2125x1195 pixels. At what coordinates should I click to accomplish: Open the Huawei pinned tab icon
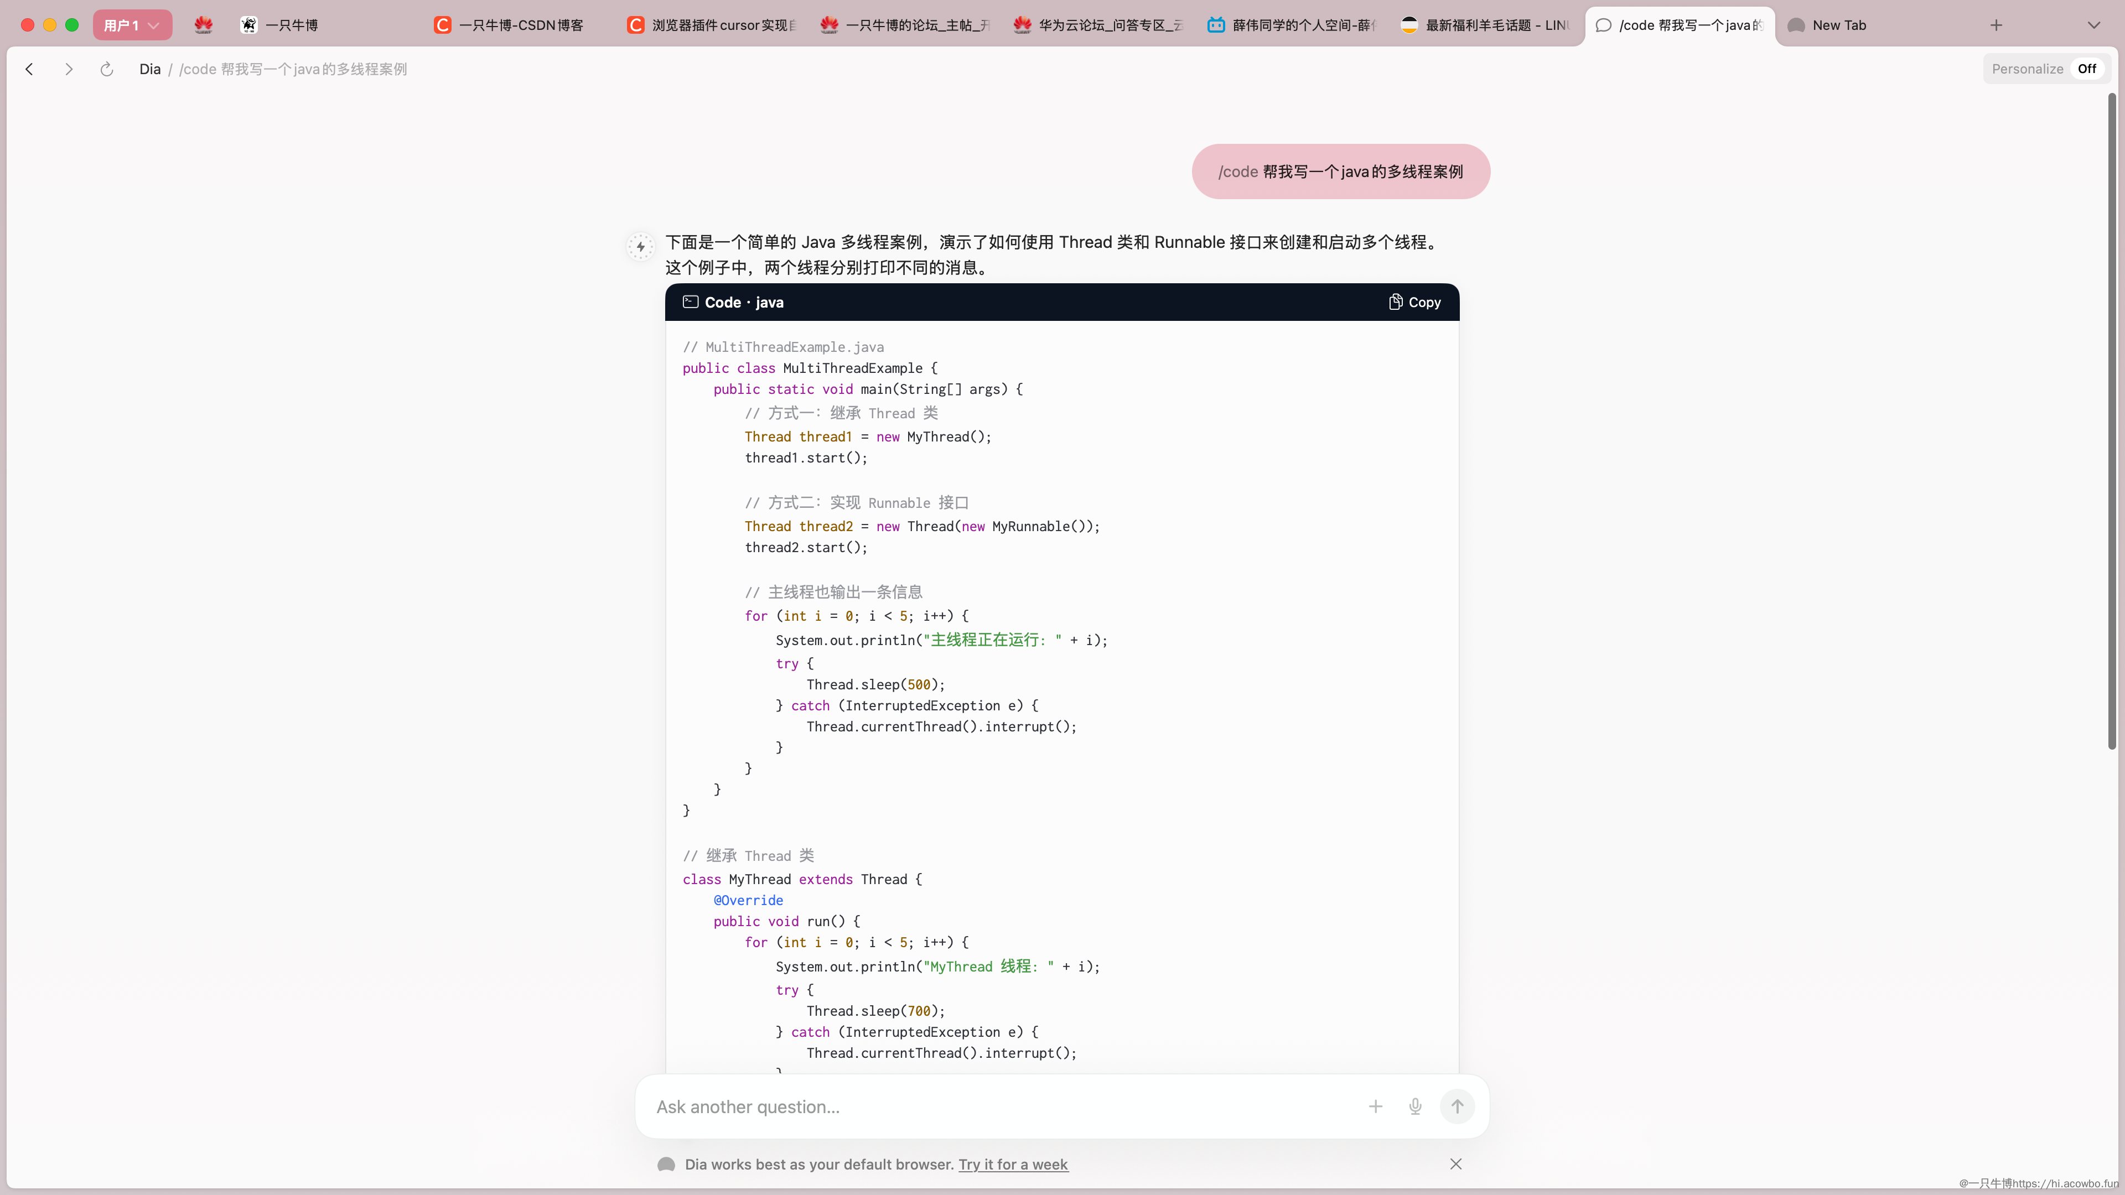click(x=203, y=25)
